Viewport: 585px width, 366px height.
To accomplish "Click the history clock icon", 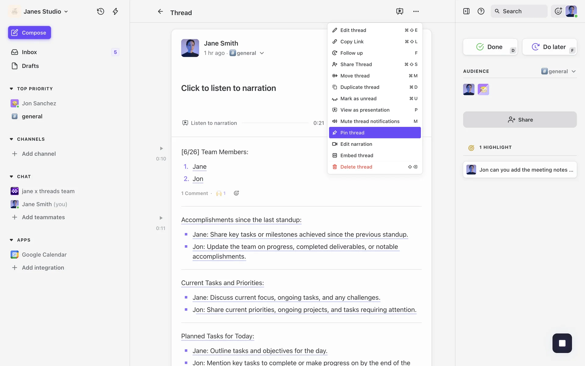I will click(101, 11).
